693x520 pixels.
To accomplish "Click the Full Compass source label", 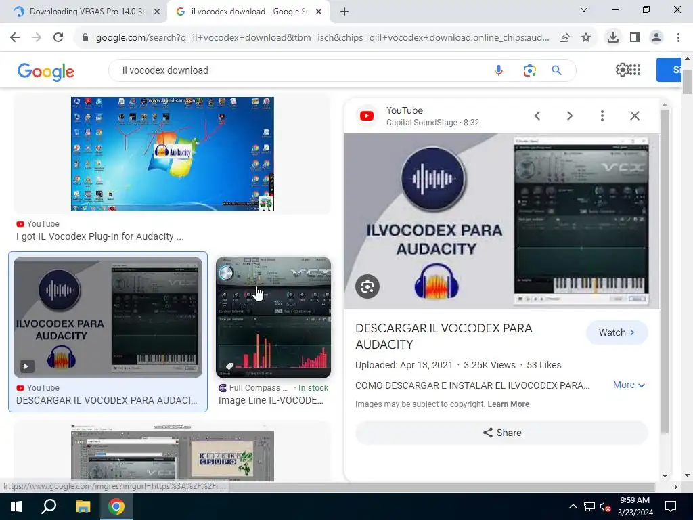I will point(258,388).
